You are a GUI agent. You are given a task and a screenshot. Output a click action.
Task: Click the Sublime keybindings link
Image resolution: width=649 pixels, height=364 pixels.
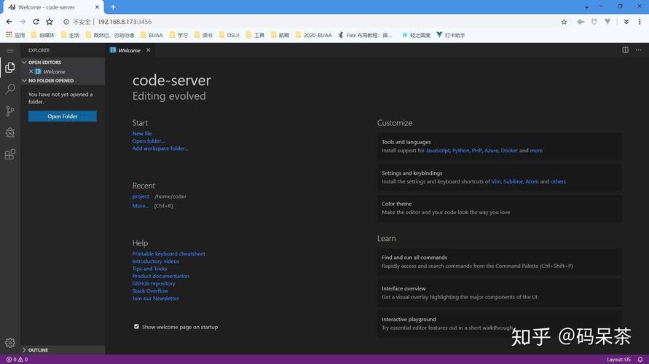(513, 181)
